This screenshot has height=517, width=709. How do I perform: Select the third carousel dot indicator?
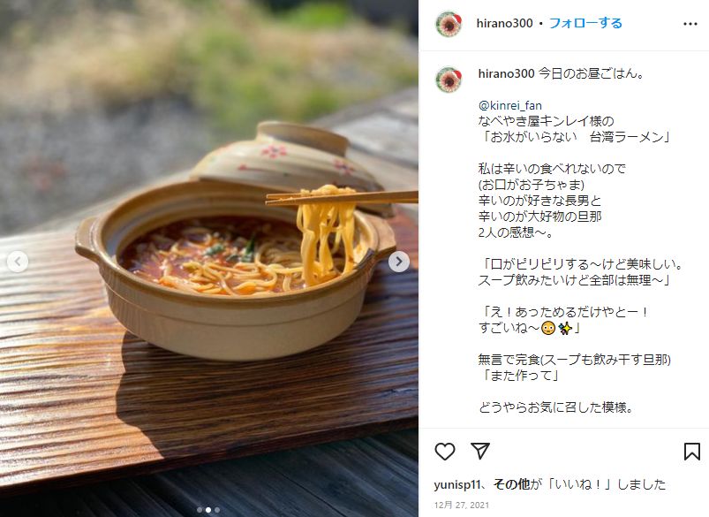click(x=217, y=510)
